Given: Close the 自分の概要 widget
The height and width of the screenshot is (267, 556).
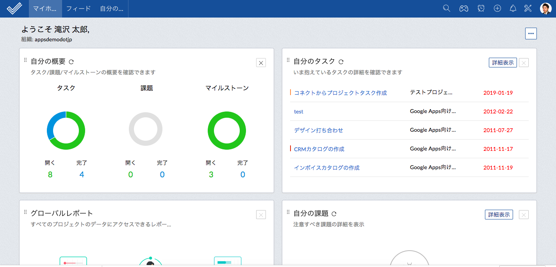Looking at the screenshot, I should (261, 62).
